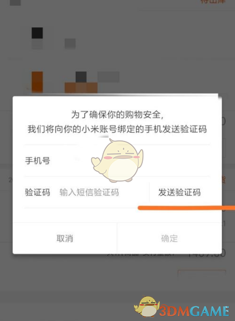235x321 pixels.
Task: Select the black pixelated product thumbnail
Action: point(37,33)
